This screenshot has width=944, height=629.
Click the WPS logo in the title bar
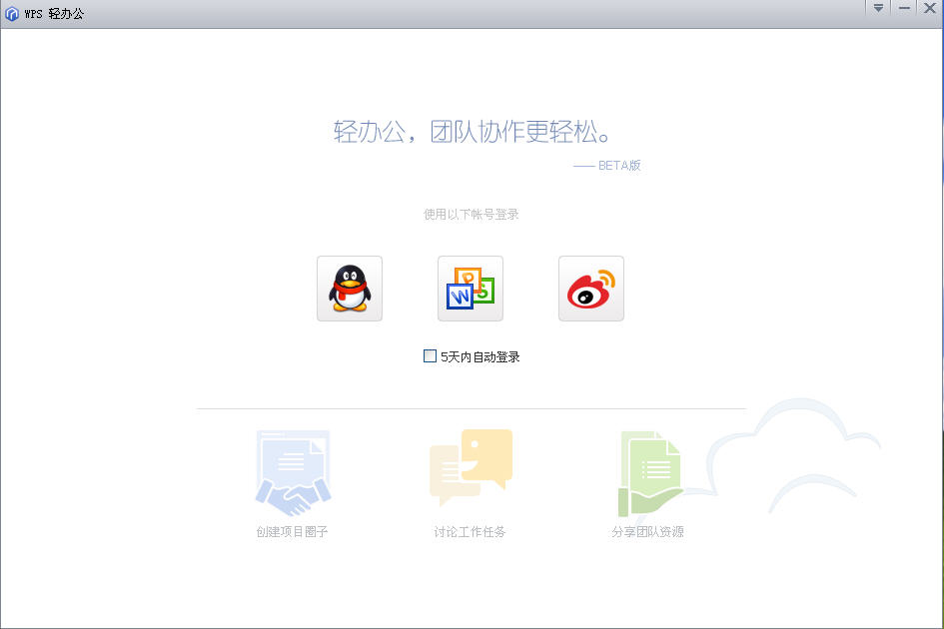(12, 14)
